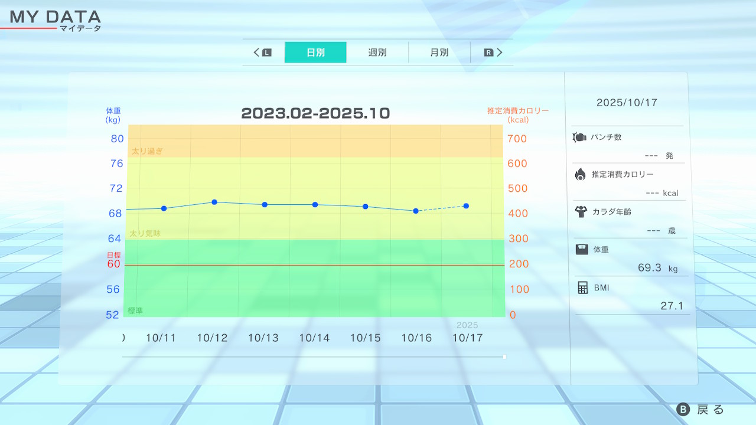Click the weight scale icon
756x425 pixels.
click(x=582, y=249)
